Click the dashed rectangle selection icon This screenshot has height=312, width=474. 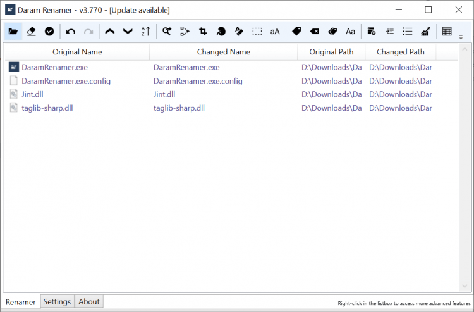[257, 31]
